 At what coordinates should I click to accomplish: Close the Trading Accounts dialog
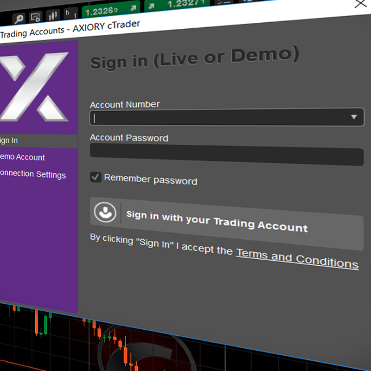tap(361, 4)
